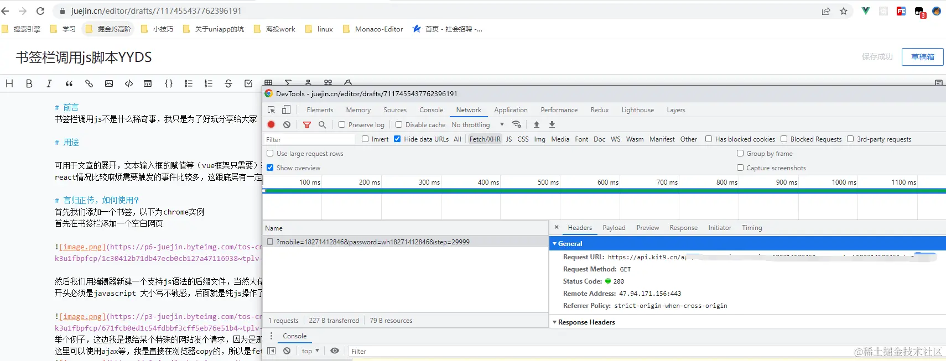
Task: Switch to the Sources tab
Action: pyautogui.click(x=395, y=110)
